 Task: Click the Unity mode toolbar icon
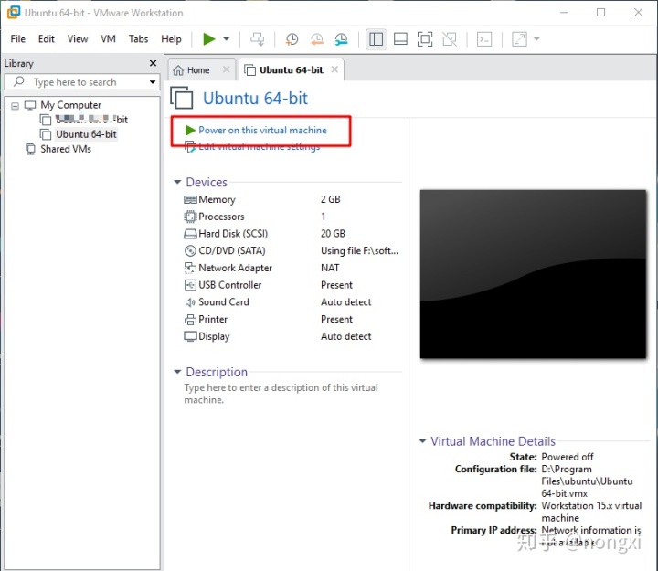pos(450,39)
